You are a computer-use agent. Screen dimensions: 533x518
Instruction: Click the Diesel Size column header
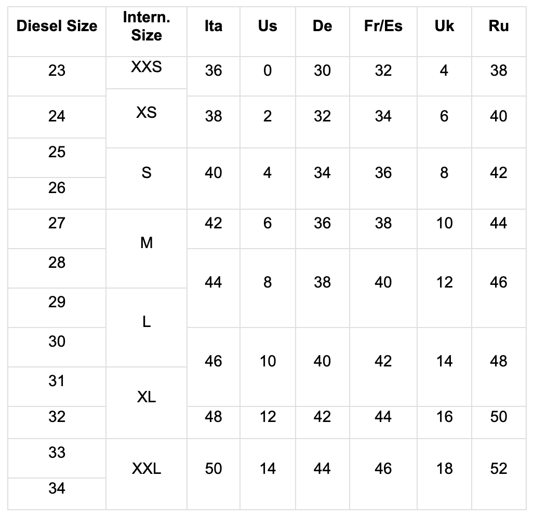click(x=57, y=26)
